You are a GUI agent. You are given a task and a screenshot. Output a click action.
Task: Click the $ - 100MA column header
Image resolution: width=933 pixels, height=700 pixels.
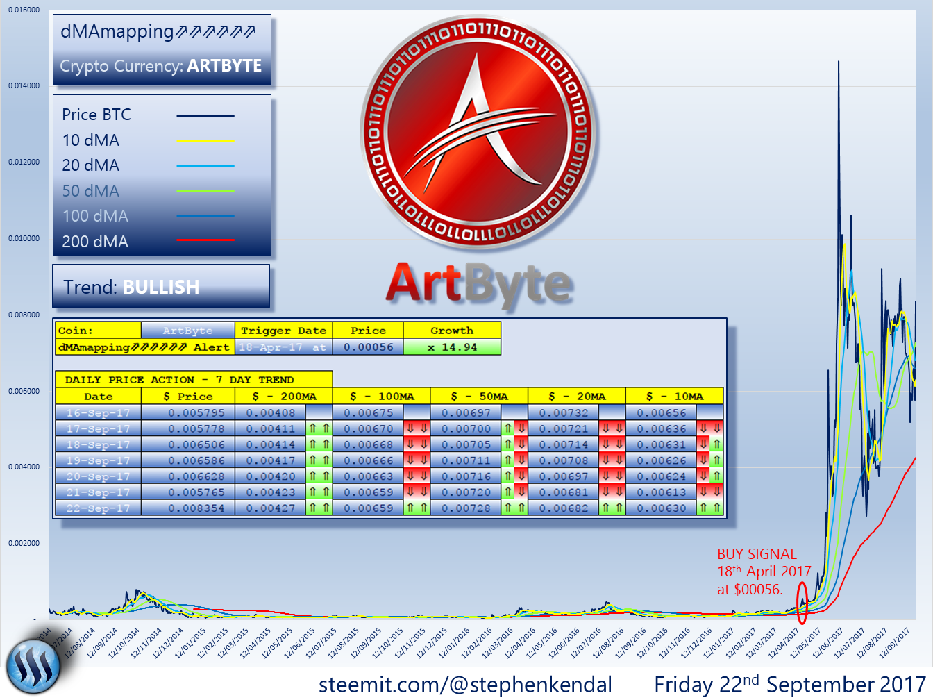point(381,396)
